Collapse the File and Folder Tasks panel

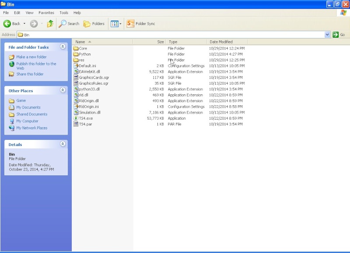pyautogui.click(x=63, y=46)
